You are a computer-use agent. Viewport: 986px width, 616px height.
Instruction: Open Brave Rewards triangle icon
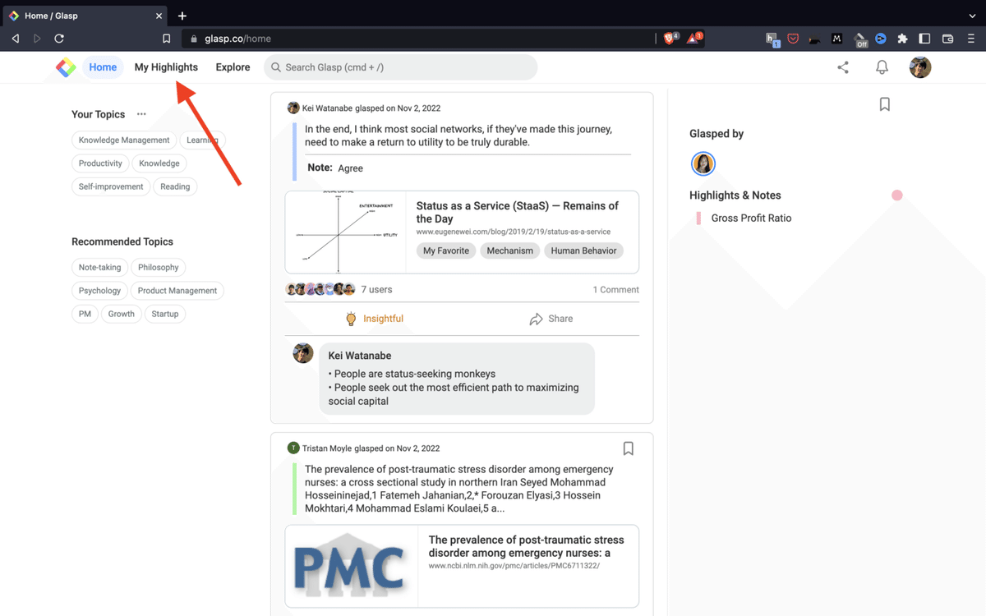(694, 39)
